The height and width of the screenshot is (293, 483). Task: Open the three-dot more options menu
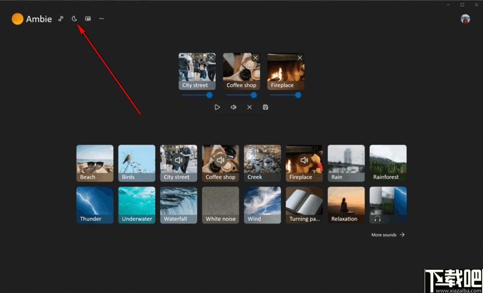click(x=101, y=19)
